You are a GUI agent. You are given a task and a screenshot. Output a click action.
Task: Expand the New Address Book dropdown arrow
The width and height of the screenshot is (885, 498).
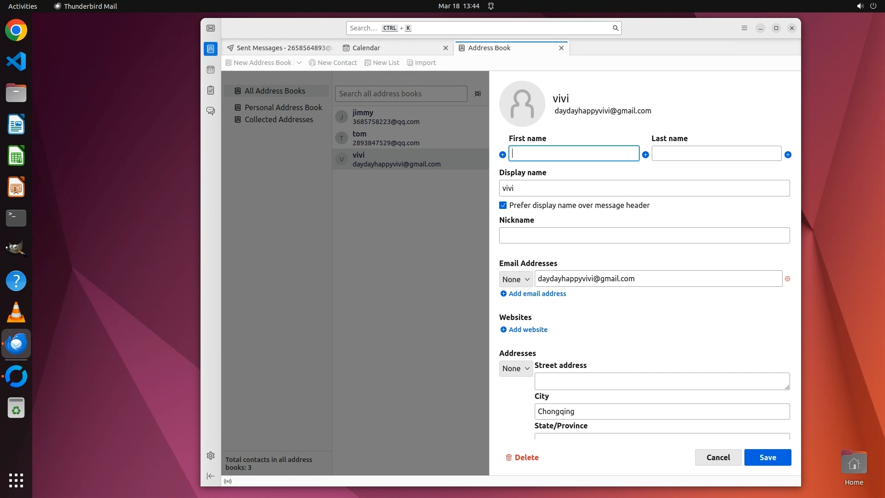[299, 63]
